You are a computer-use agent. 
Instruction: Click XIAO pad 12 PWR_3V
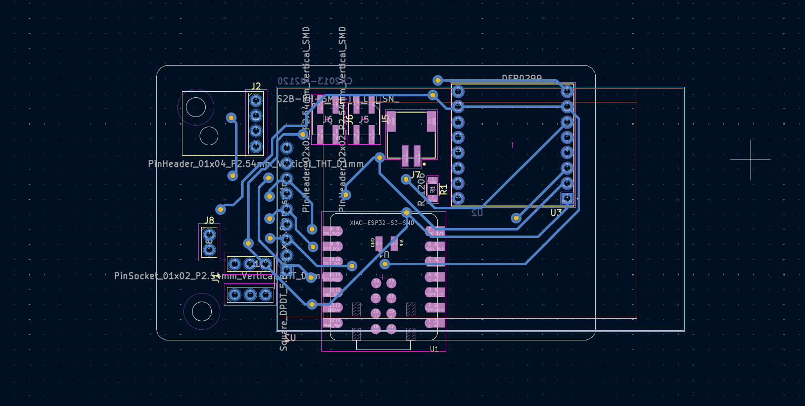coord(333,292)
